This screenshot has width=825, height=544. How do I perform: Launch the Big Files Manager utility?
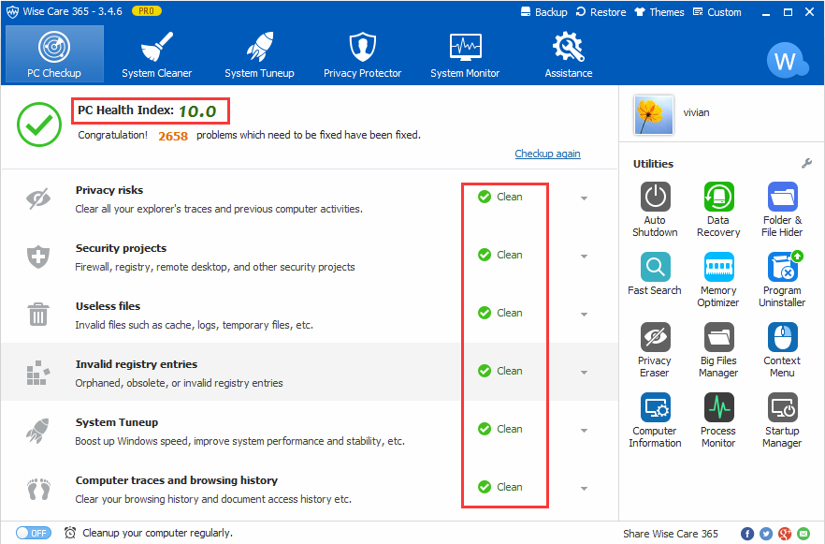(x=718, y=349)
